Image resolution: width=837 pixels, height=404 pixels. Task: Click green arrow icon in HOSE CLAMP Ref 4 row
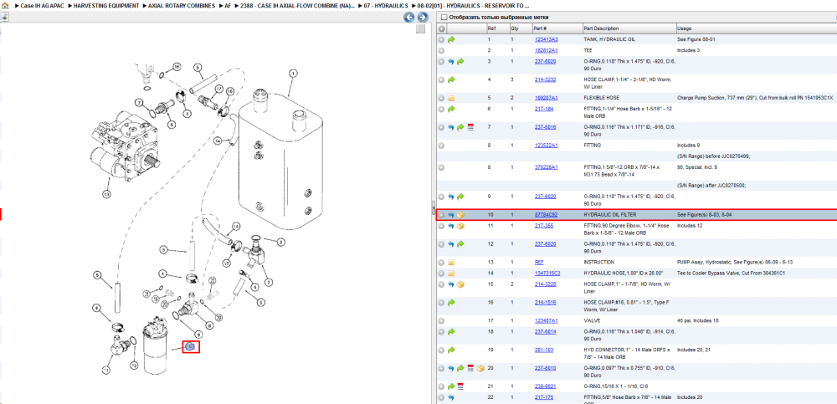coord(452,80)
